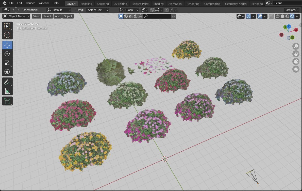Open the viewport shading options arrow
The height and width of the screenshot is (191, 302).
click(297, 17)
